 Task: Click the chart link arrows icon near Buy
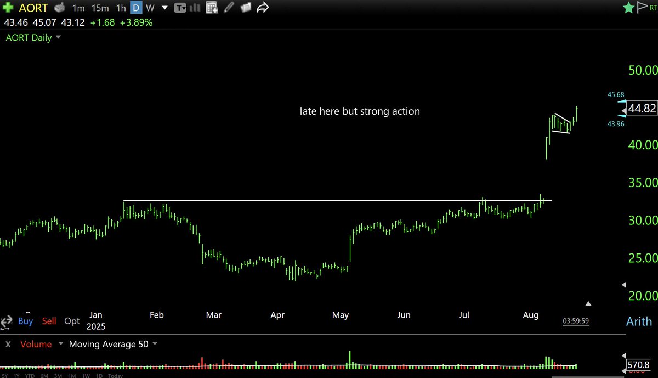click(x=7, y=321)
